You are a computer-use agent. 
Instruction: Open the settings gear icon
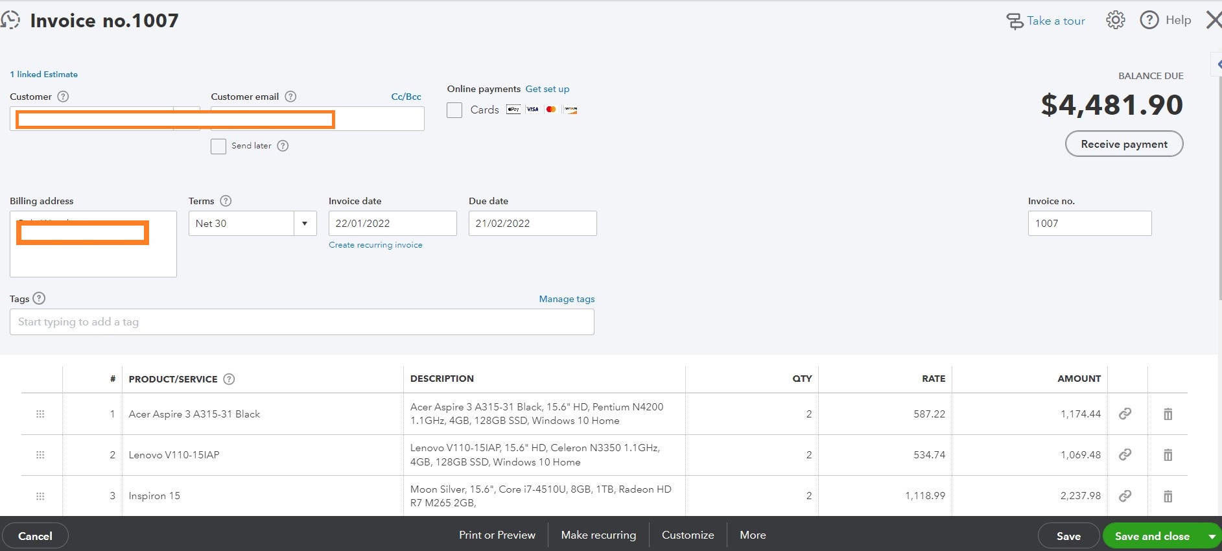pyautogui.click(x=1115, y=20)
